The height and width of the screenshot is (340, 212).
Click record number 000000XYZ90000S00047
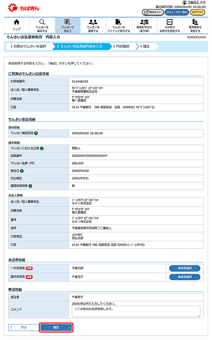(89, 156)
